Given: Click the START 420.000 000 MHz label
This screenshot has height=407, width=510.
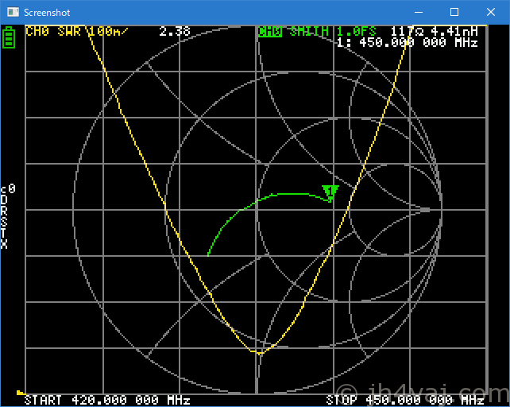Looking at the screenshot, I should pos(107,400).
